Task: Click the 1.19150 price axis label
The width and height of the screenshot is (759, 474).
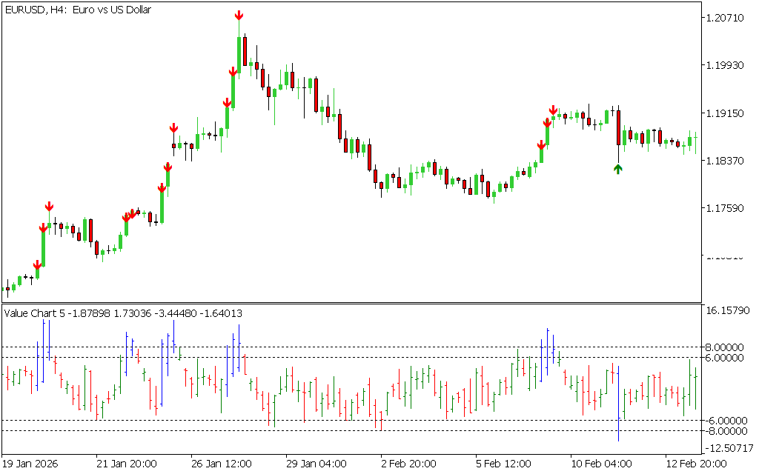Action: point(727,113)
